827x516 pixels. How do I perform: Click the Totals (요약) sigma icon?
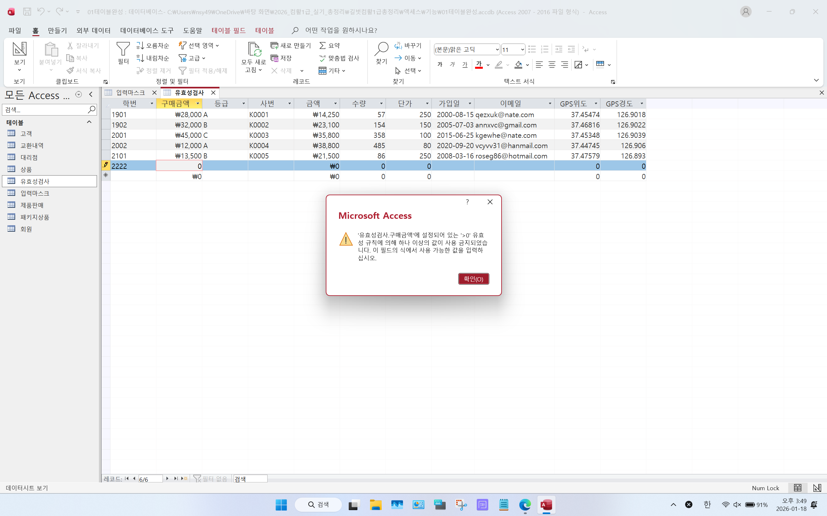pos(322,46)
